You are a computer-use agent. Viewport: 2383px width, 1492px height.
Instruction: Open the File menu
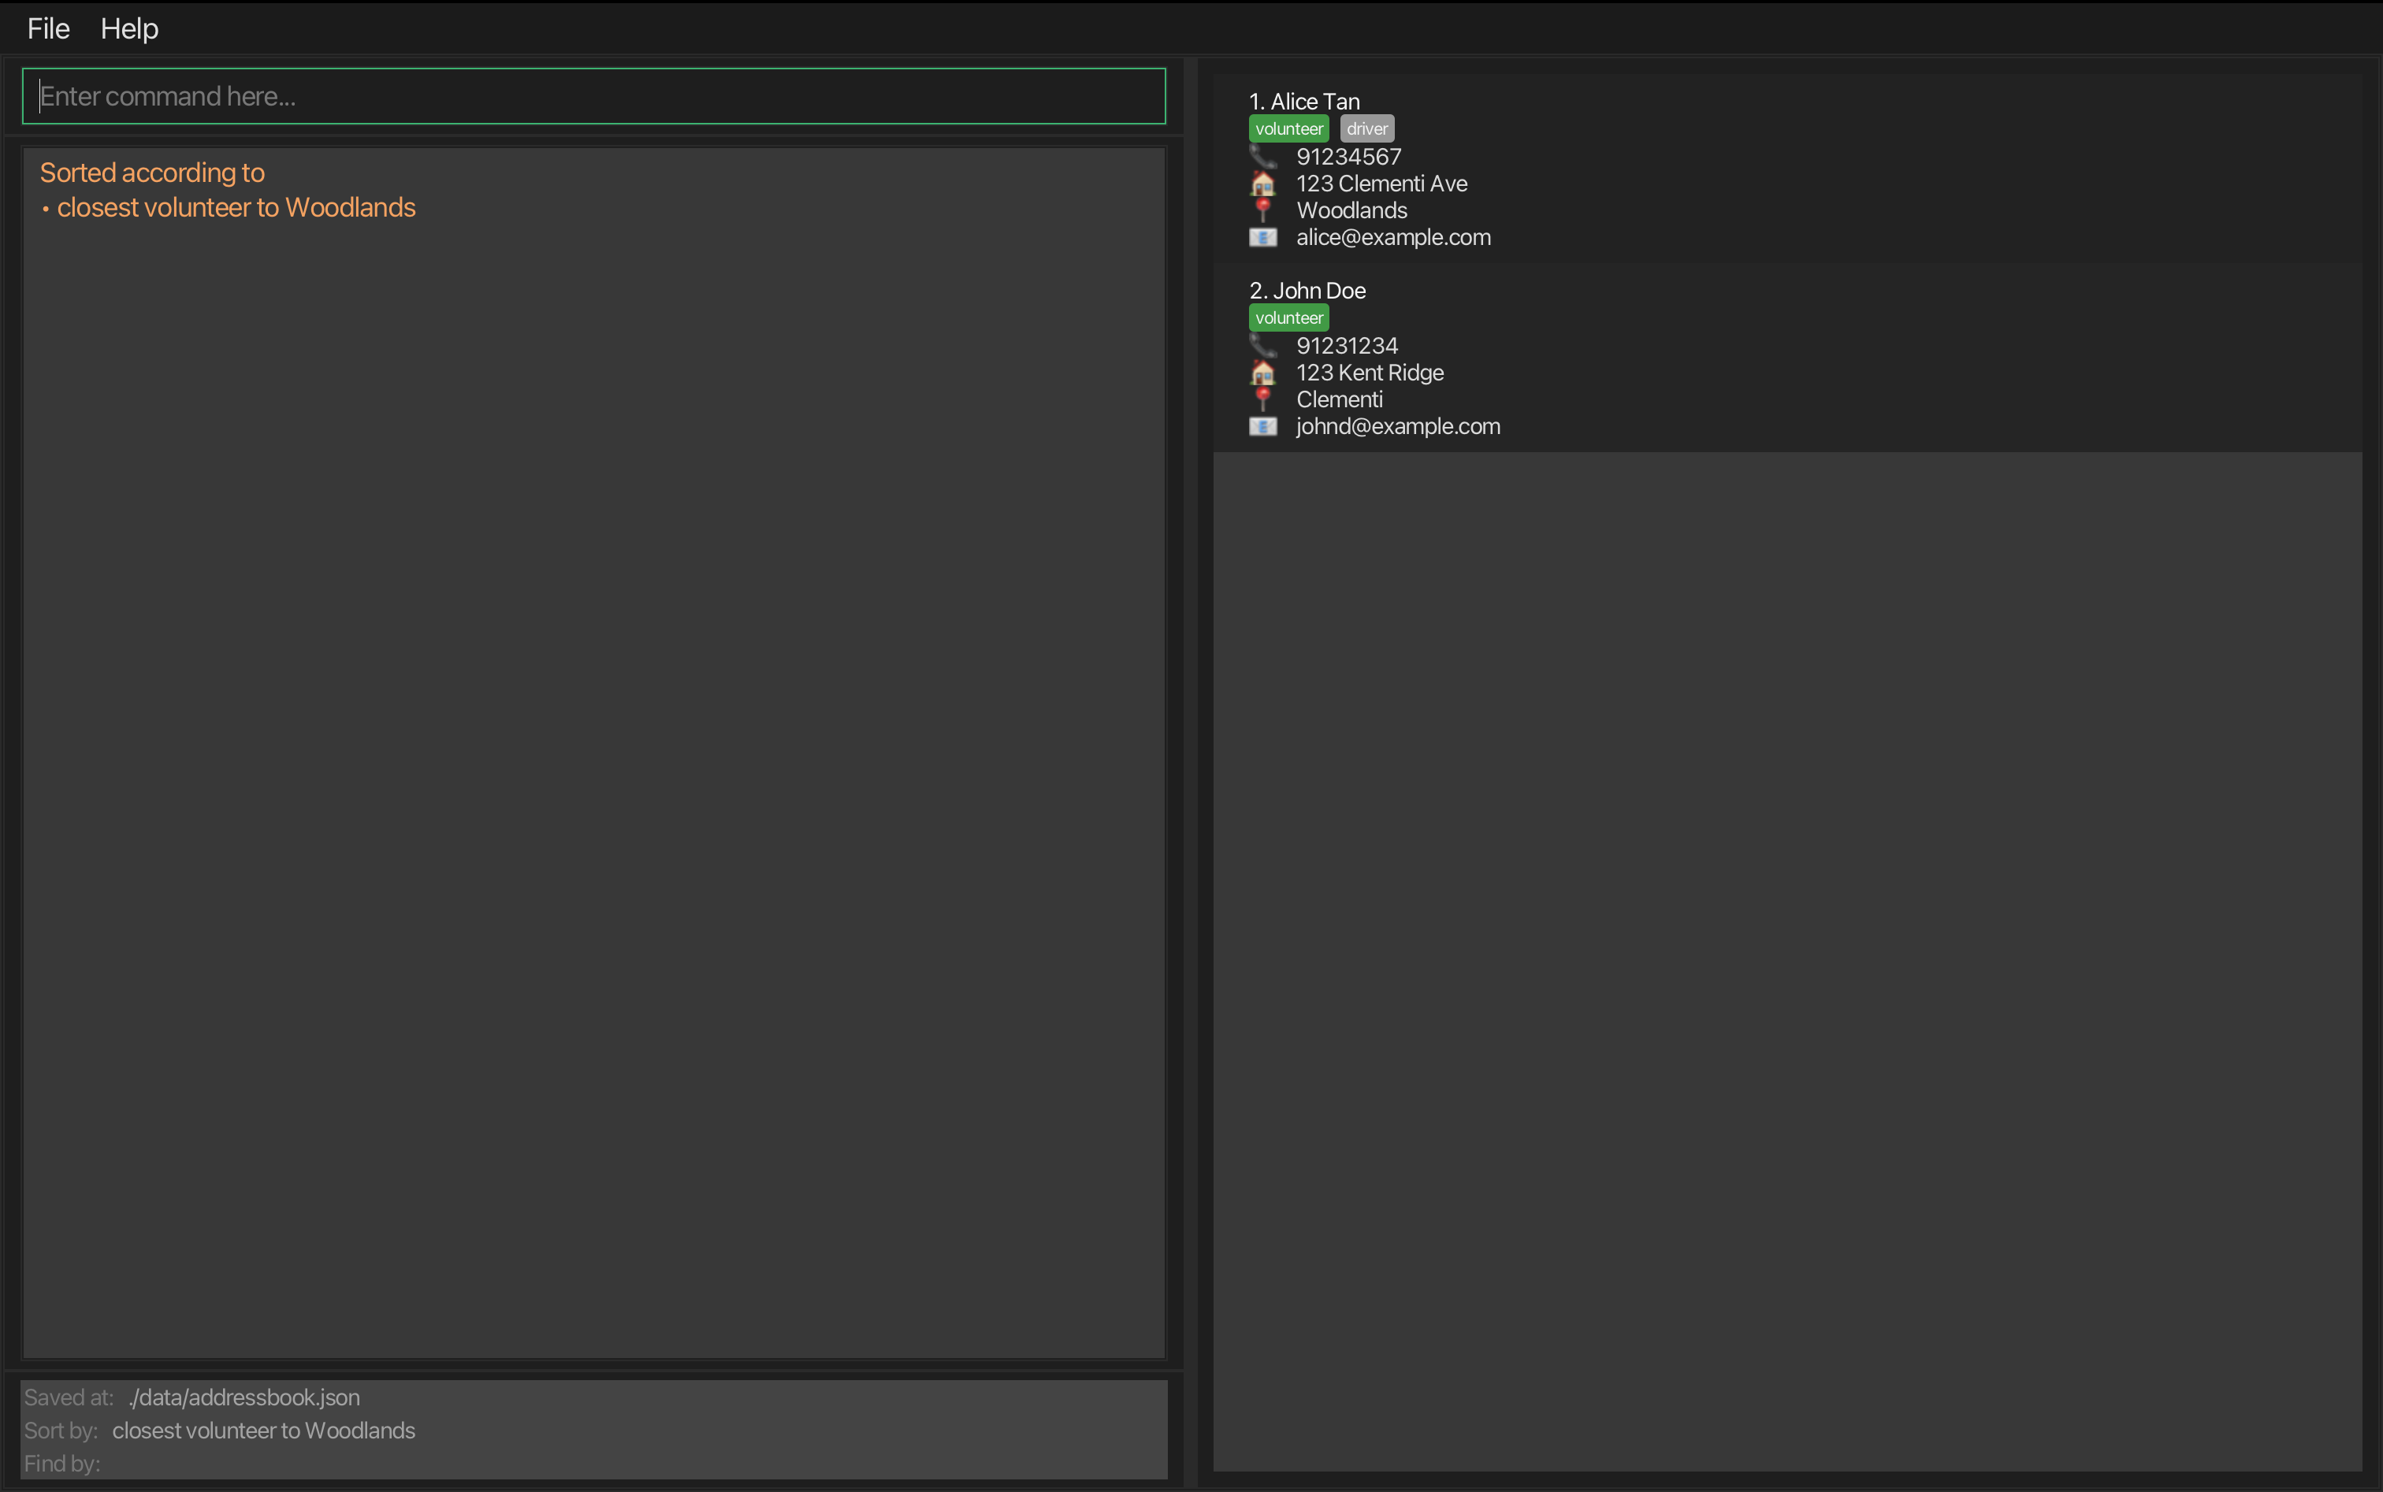(x=48, y=28)
